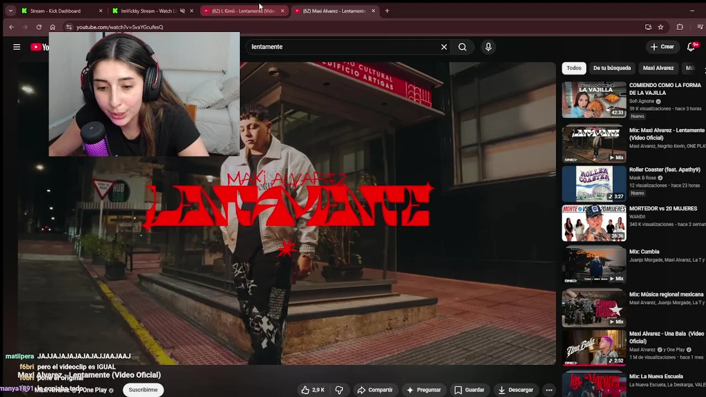Image resolution: width=706 pixels, height=397 pixels.
Task: Open Roller Coaster video thumbnail
Action: [594, 184]
